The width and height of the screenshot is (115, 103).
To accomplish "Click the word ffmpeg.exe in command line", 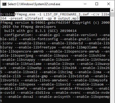I will tap(25, 14).
